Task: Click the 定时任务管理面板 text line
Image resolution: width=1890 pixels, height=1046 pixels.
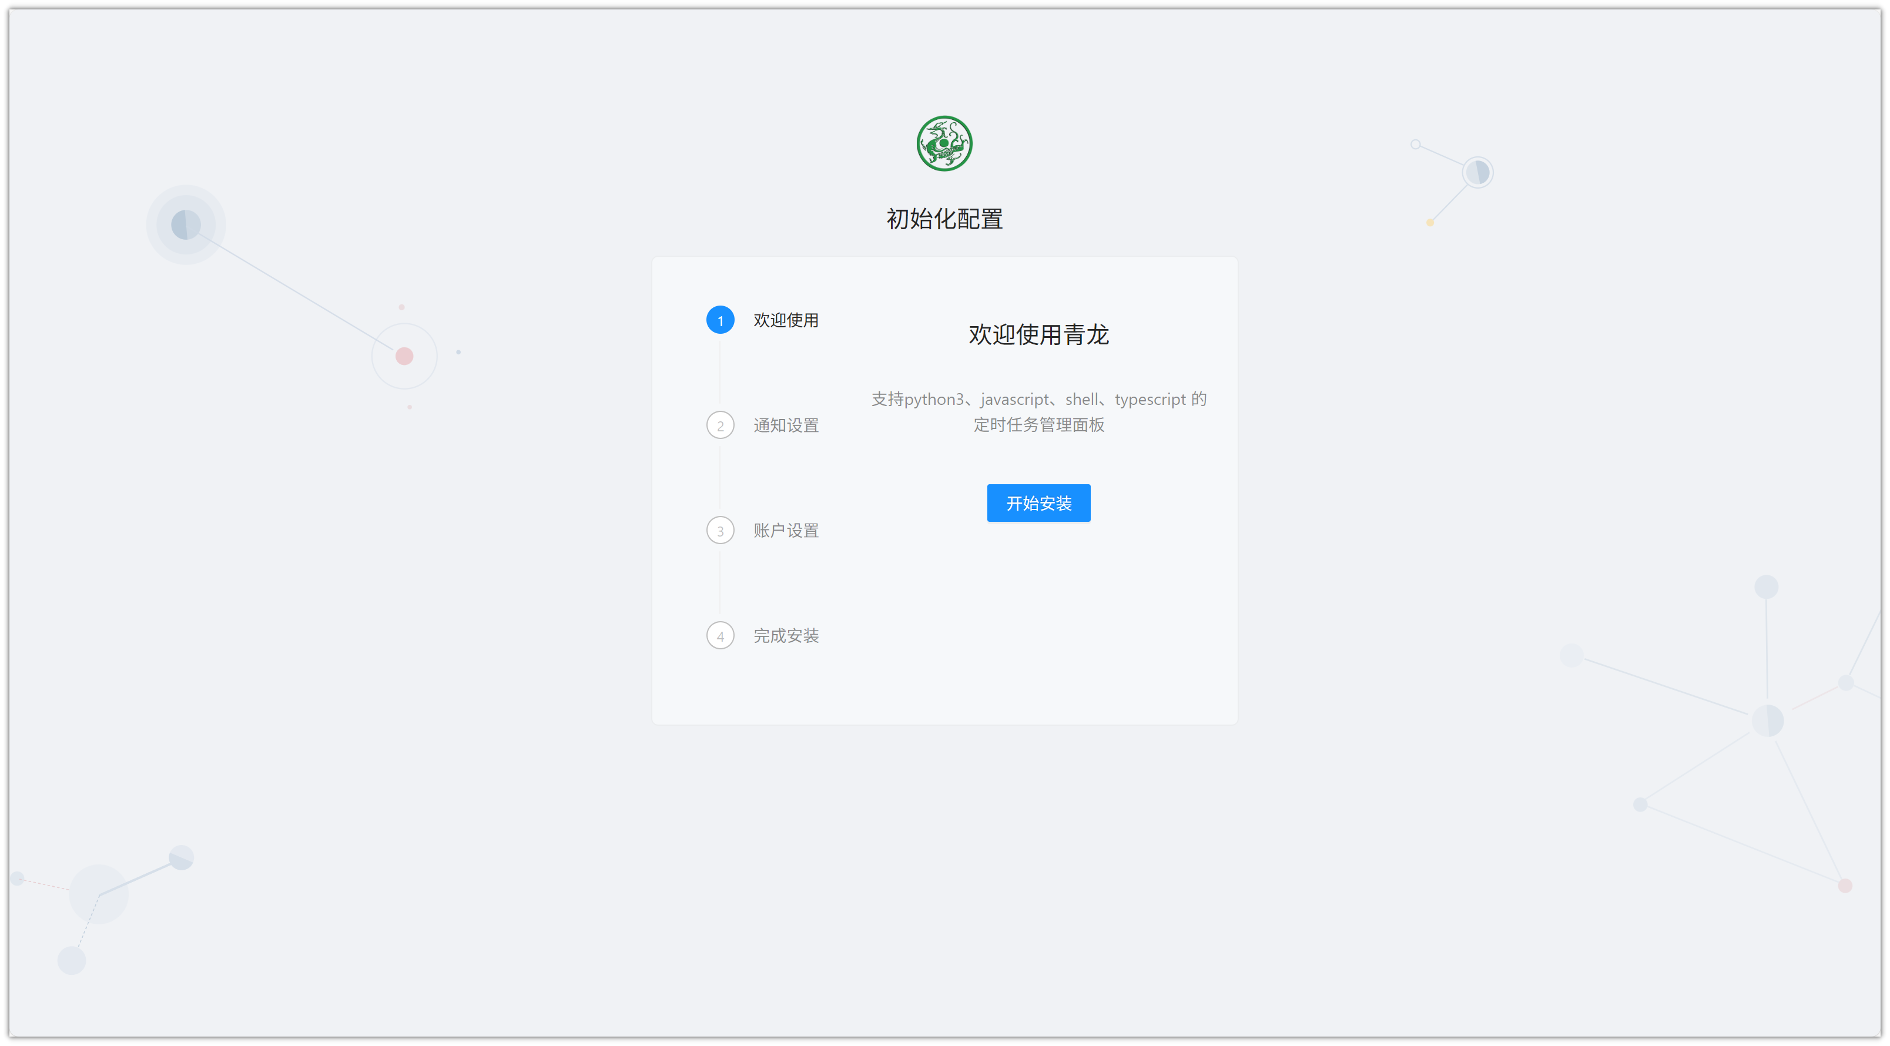Action: (x=1038, y=425)
